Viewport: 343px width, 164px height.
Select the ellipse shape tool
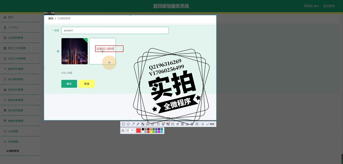[x=128, y=124]
